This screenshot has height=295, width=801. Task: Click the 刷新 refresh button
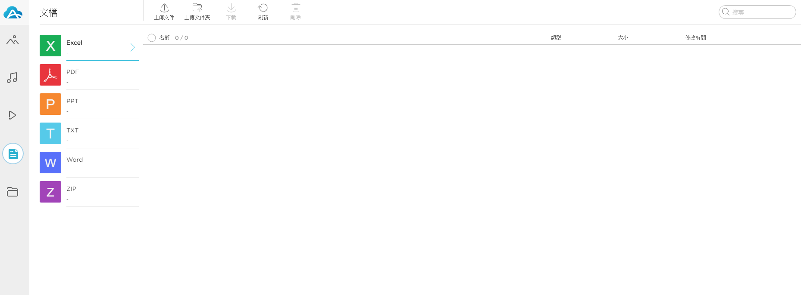click(263, 12)
